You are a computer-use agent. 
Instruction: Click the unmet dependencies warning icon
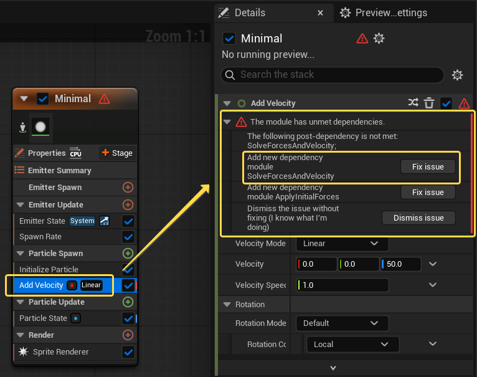[x=241, y=122]
